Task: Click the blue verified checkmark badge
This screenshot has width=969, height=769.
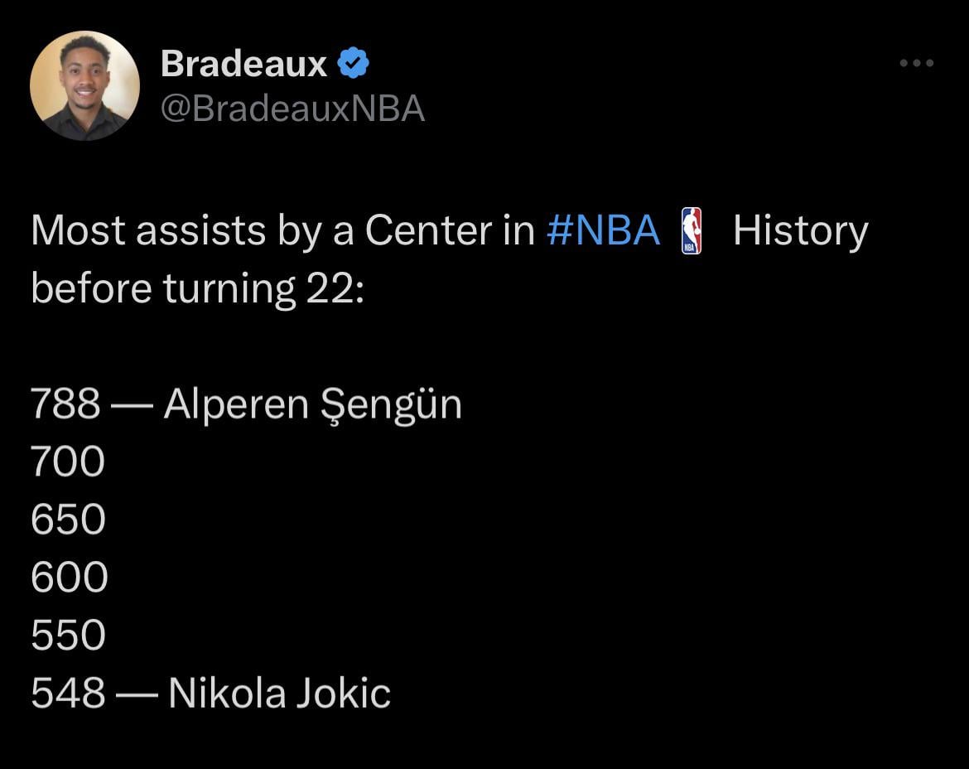Action: click(354, 63)
